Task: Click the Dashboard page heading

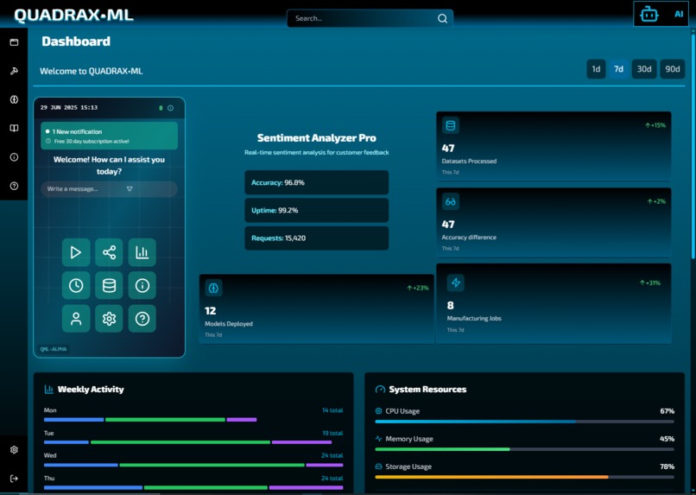Action: 76,41
